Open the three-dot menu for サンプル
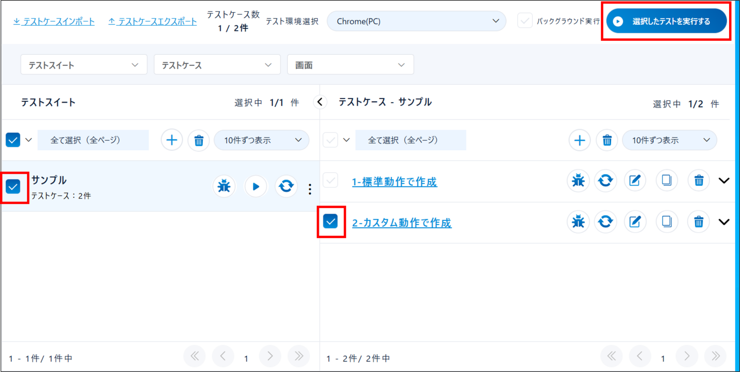This screenshot has width=740, height=372. [x=310, y=189]
